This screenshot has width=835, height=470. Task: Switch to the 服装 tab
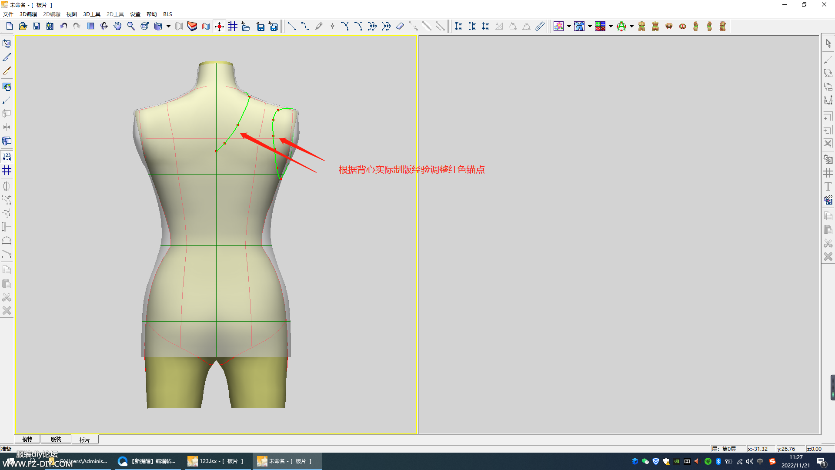click(x=56, y=440)
